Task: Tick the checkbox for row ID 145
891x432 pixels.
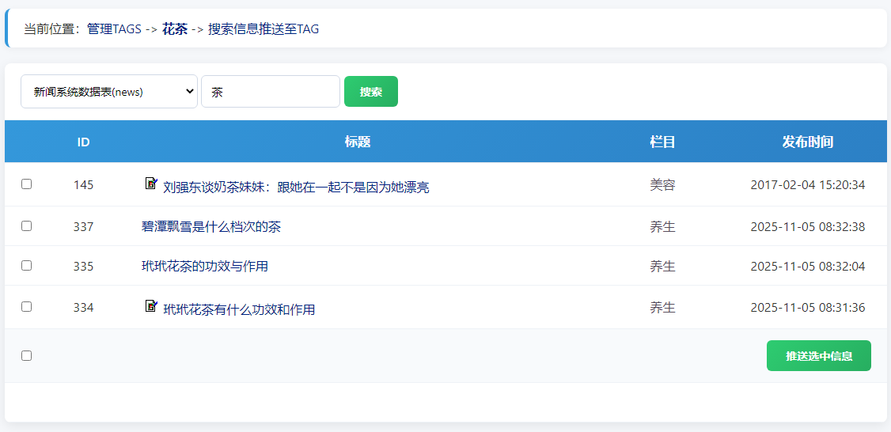Action: coord(26,184)
